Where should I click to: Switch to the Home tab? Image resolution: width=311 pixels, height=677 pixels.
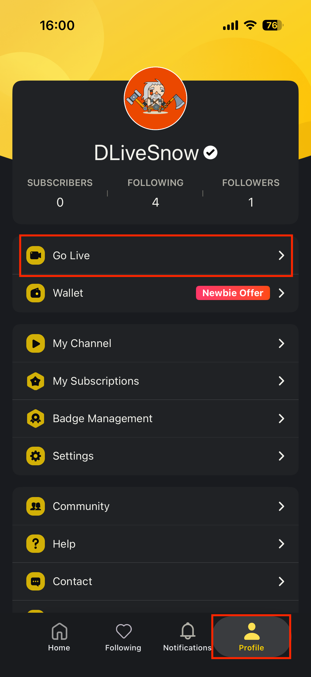coord(59,636)
